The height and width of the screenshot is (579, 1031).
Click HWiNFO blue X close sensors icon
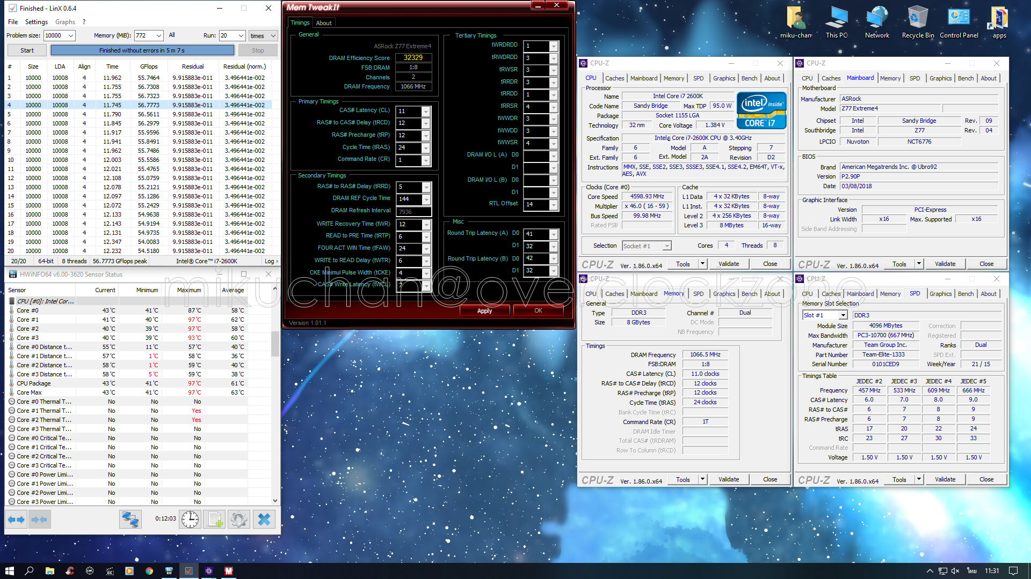[x=264, y=519]
